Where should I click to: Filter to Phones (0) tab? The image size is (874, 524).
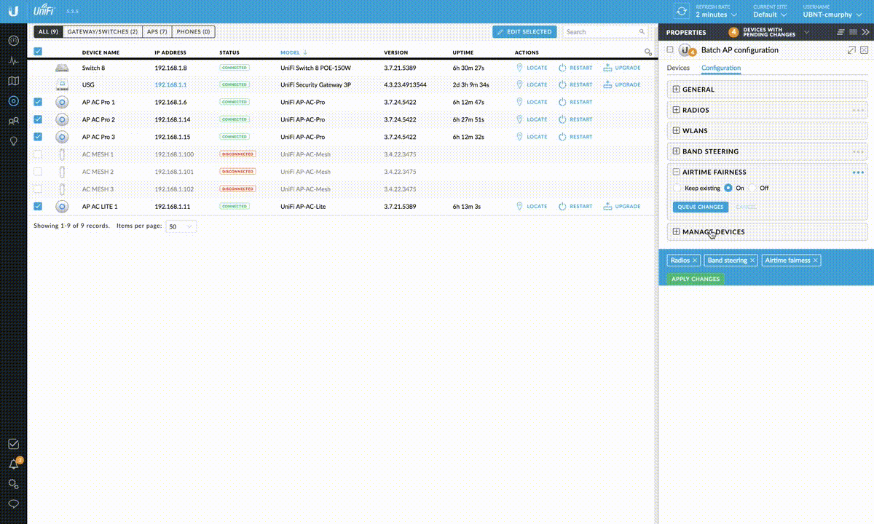tap(193, 32)
